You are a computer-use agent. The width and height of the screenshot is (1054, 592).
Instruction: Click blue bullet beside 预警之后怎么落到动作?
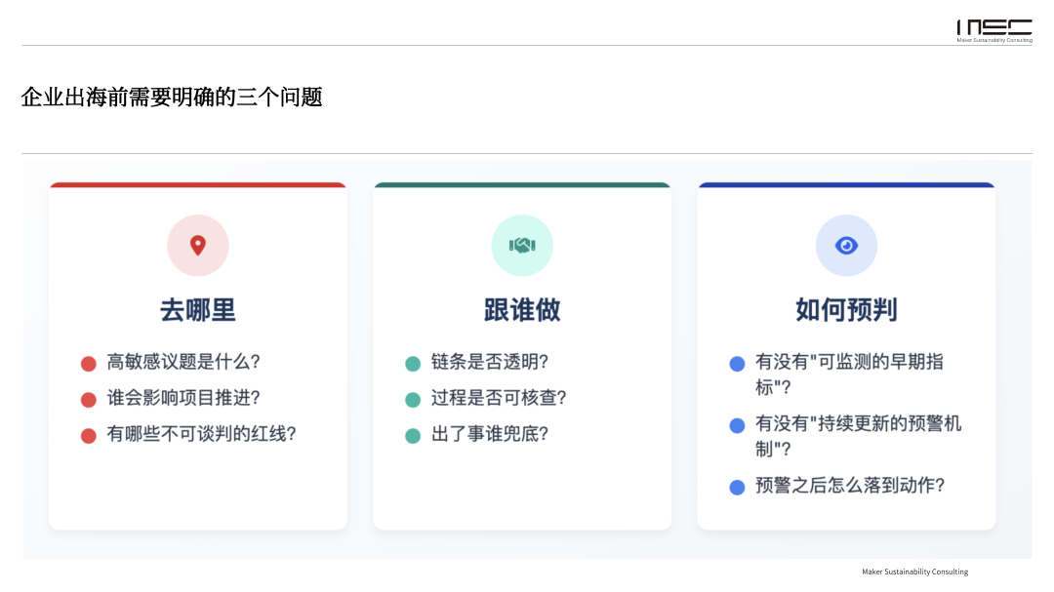pos(738,487)
